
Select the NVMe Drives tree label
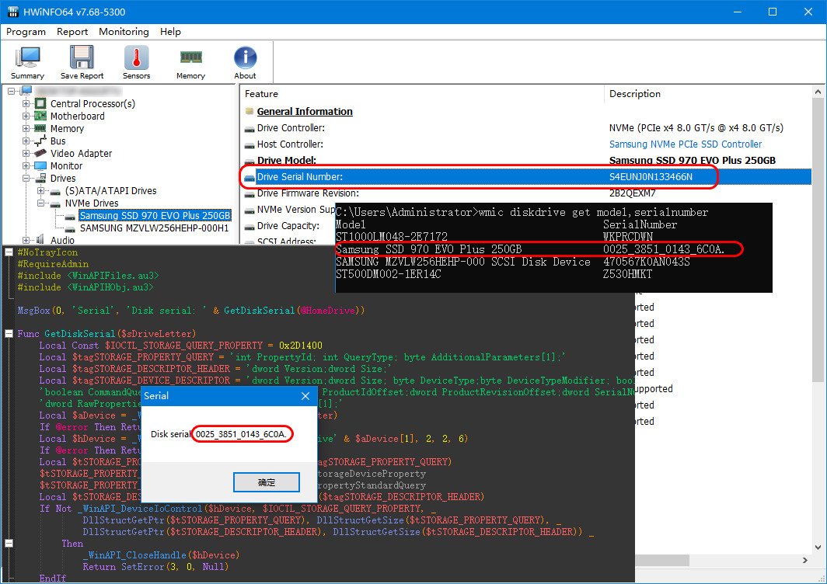92,203
